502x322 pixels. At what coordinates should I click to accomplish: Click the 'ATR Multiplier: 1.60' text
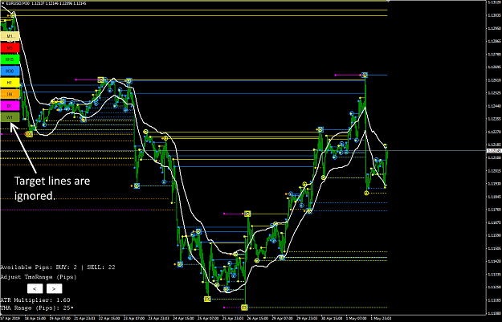35,300
